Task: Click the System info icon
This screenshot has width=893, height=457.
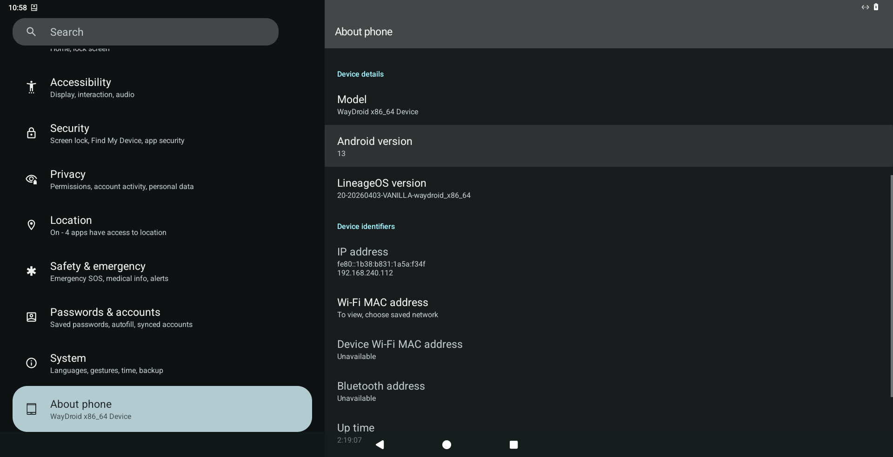Action: pyautogui.click(x=31, y=363)
